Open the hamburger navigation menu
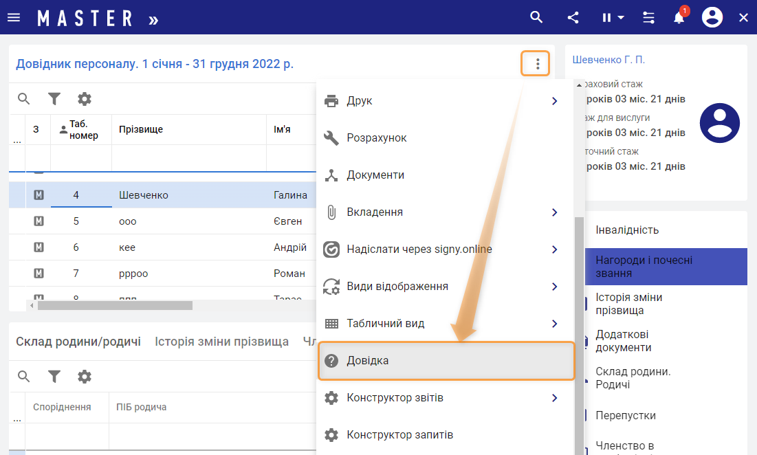This screenshot has height=455, width=757. (14, 18)
